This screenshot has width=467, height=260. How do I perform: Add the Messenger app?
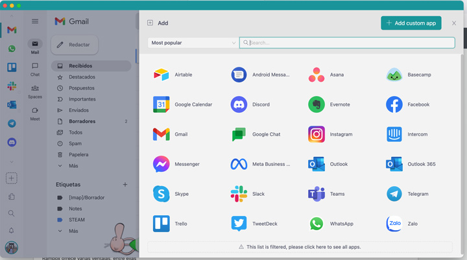176,164
